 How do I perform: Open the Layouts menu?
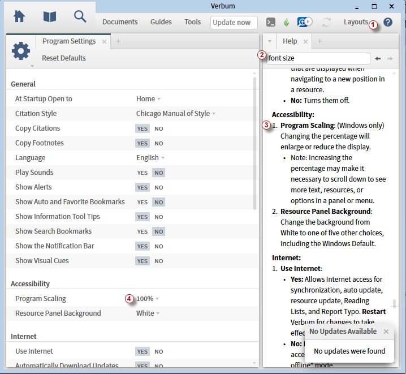coord(356,22)
